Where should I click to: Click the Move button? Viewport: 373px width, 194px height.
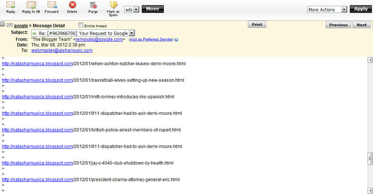[153, 9]
